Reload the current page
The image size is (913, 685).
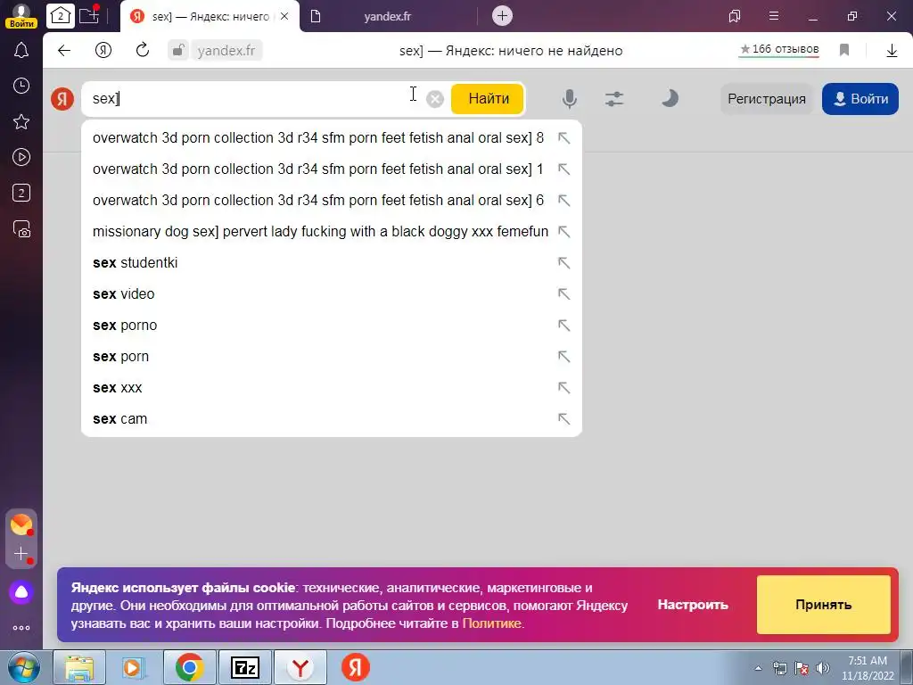[143, 50]
